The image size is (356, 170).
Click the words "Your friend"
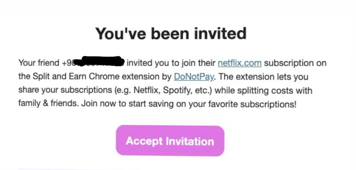pyautogui.click(x=39, y=63)
